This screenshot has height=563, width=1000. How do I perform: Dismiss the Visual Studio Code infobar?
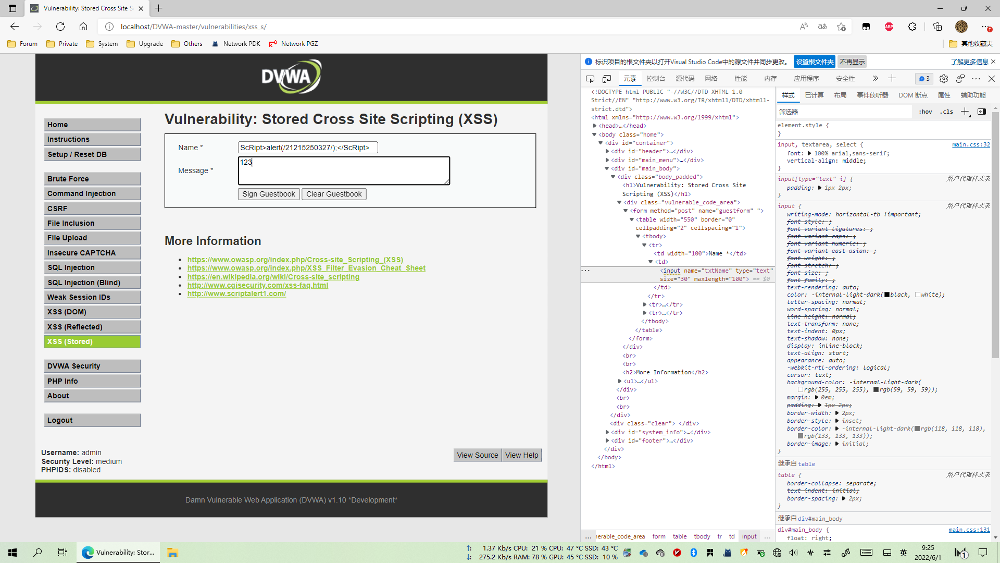coord(993,62)
